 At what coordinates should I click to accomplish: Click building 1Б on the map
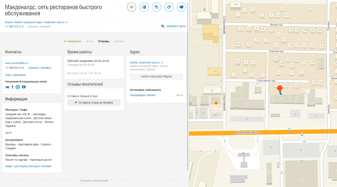205,99
